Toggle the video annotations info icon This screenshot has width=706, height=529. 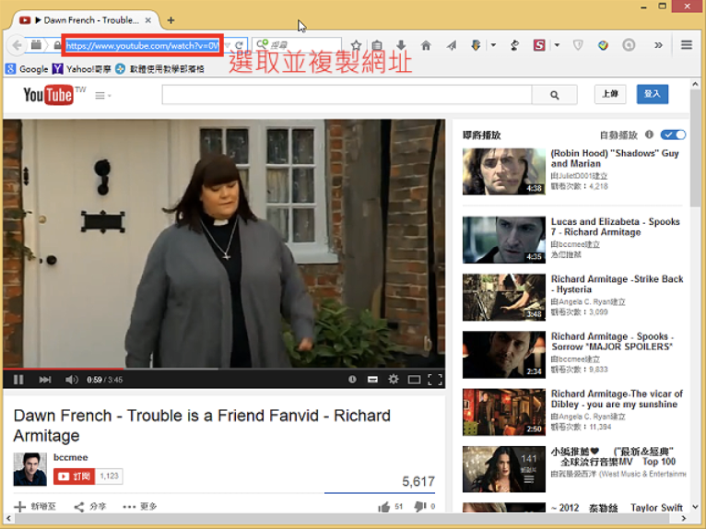(x=352, y=380)
